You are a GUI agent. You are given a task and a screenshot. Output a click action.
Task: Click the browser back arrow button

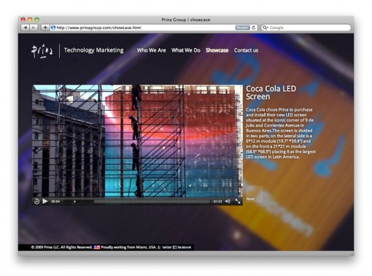(x=25, y=28)
